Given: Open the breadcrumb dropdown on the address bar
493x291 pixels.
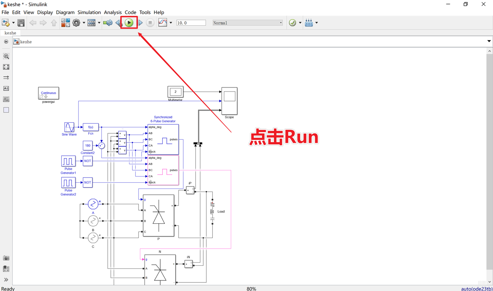Looking at the screenshot, I should [489, 41].
